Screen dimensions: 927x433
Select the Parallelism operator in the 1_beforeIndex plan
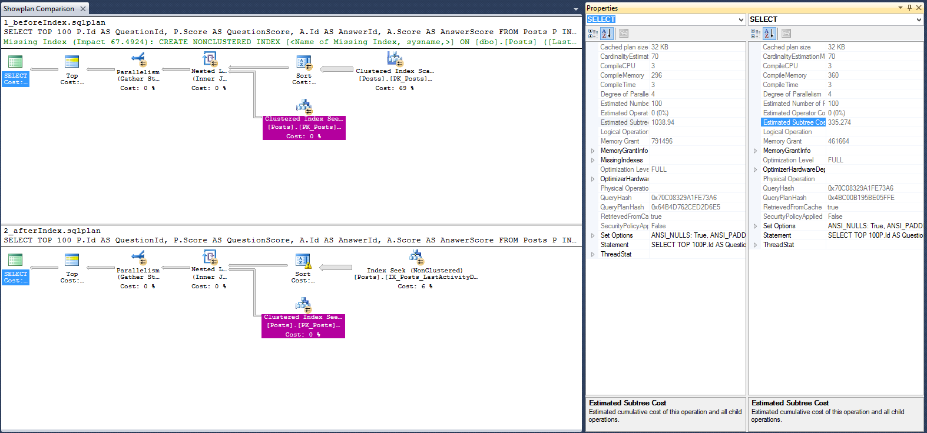point(138,72)
